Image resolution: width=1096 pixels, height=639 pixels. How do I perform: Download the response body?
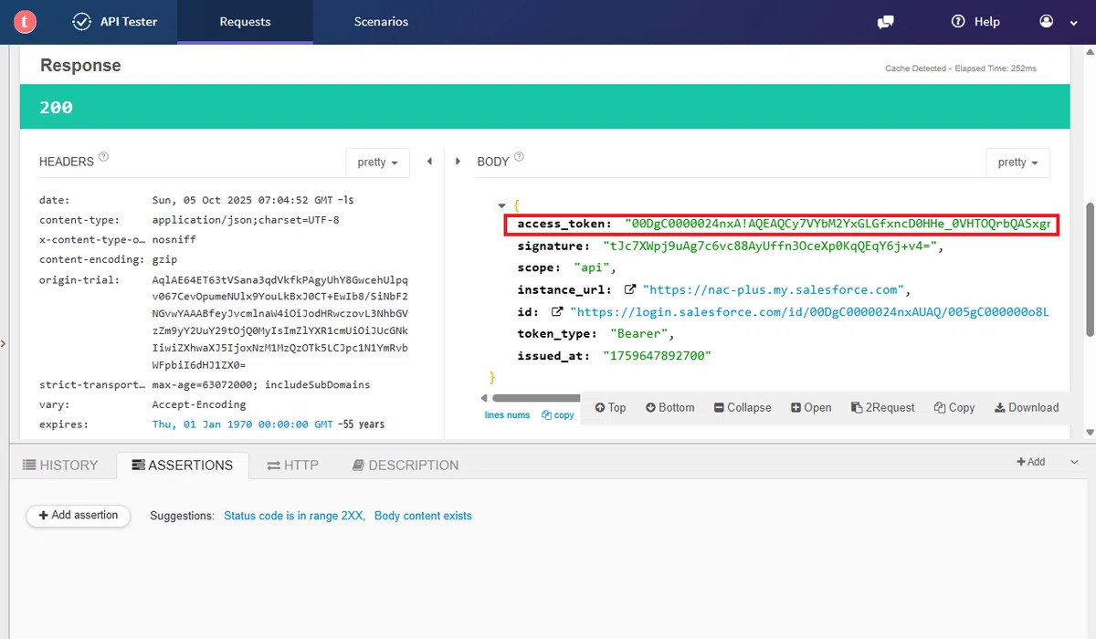[x=1027, y=408]
